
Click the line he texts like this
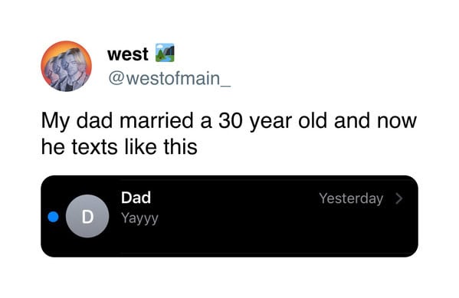[119, 146]
